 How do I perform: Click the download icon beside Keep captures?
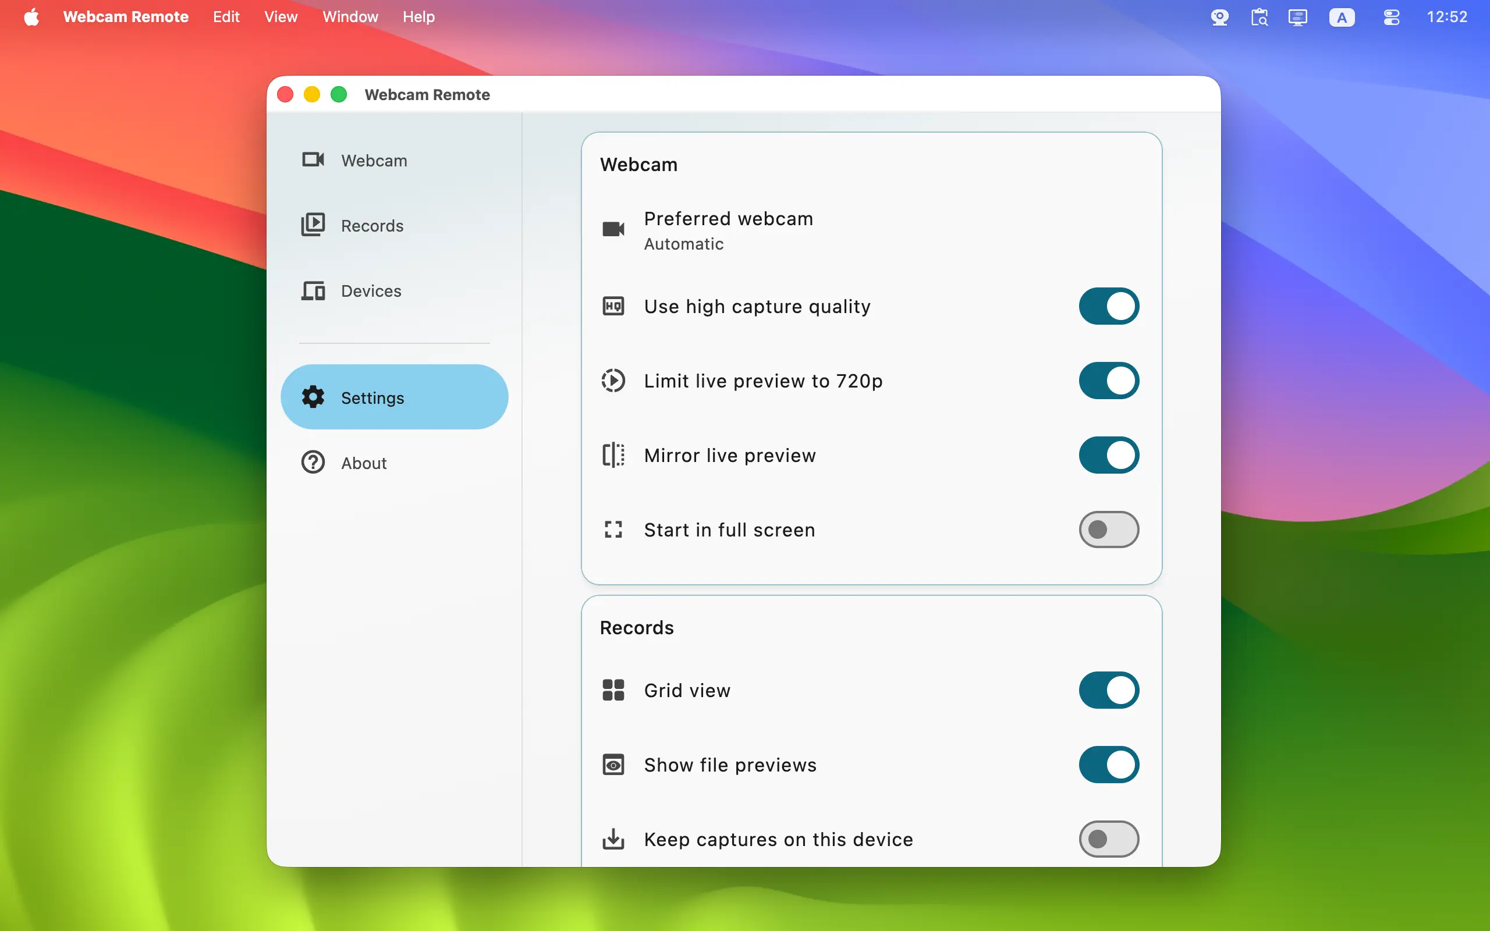tap(613, 839)
